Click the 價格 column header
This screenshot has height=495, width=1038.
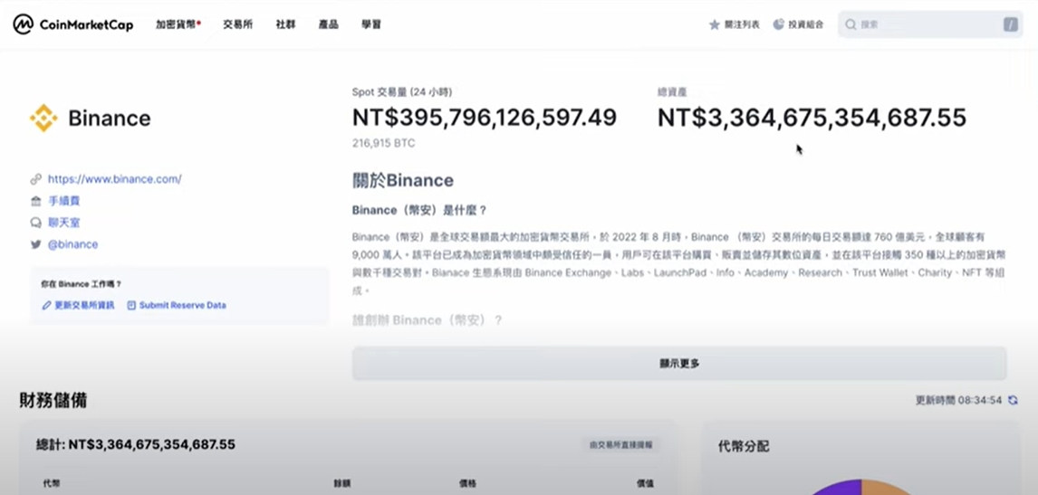point(467,484)
